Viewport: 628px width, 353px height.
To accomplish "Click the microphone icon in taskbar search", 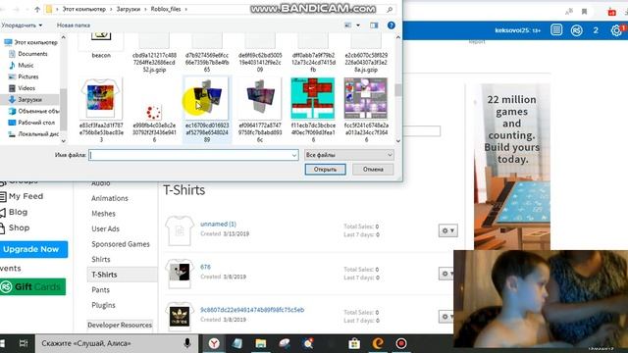I will point(186,343).
